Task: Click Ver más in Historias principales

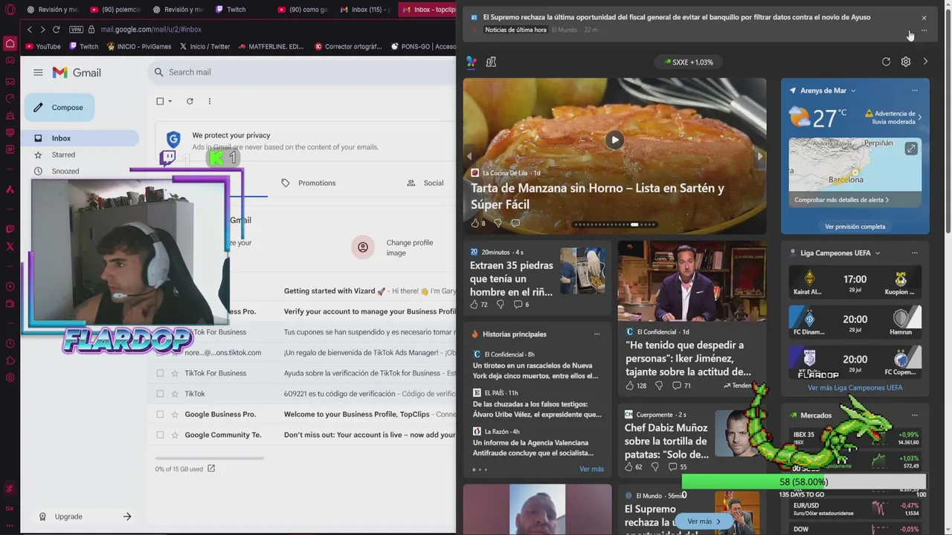Action: (x=591, y=470)
